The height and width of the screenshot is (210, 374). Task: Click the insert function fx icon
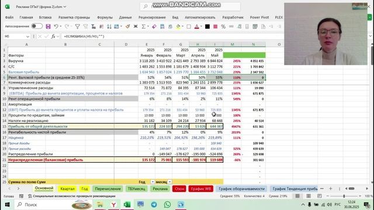[x=53, y=36]
